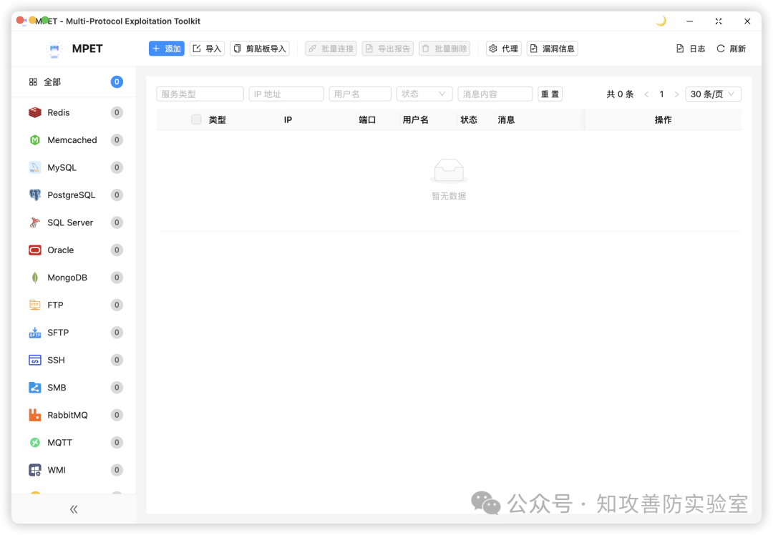
Task: Click the 添加 add button
Action: 166,48
